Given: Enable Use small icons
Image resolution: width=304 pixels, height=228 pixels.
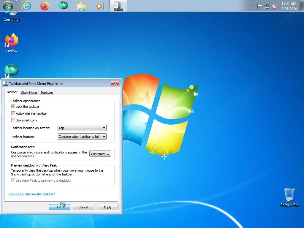Looking at the screenshot, I should point(13,120).
